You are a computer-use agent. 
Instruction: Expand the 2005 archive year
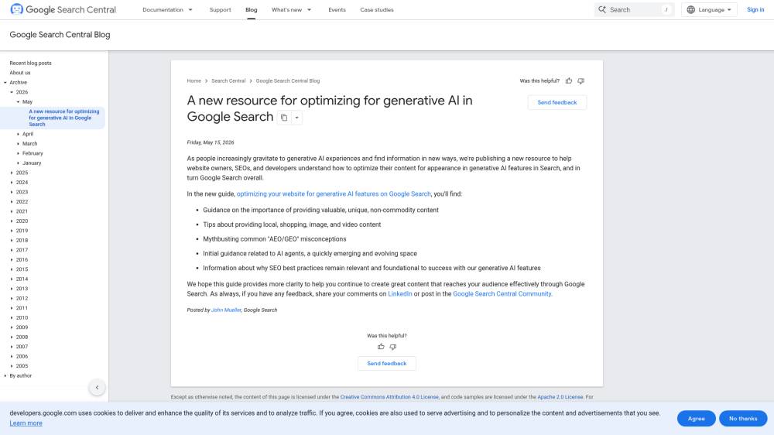12,366
